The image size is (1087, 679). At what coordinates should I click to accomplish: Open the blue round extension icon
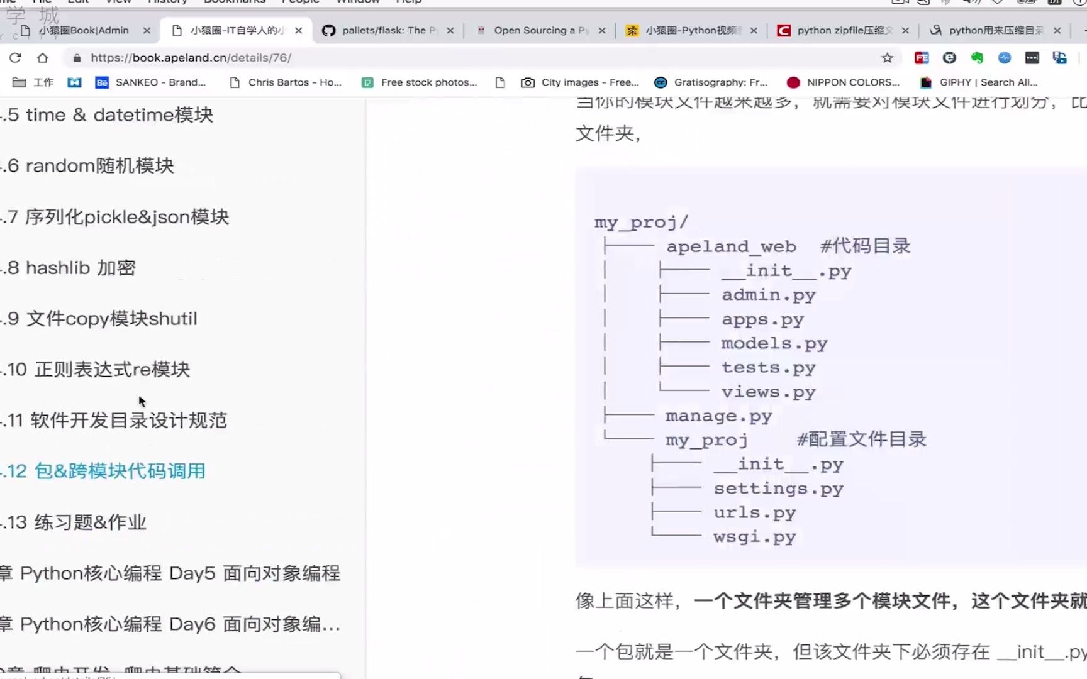1005,58
